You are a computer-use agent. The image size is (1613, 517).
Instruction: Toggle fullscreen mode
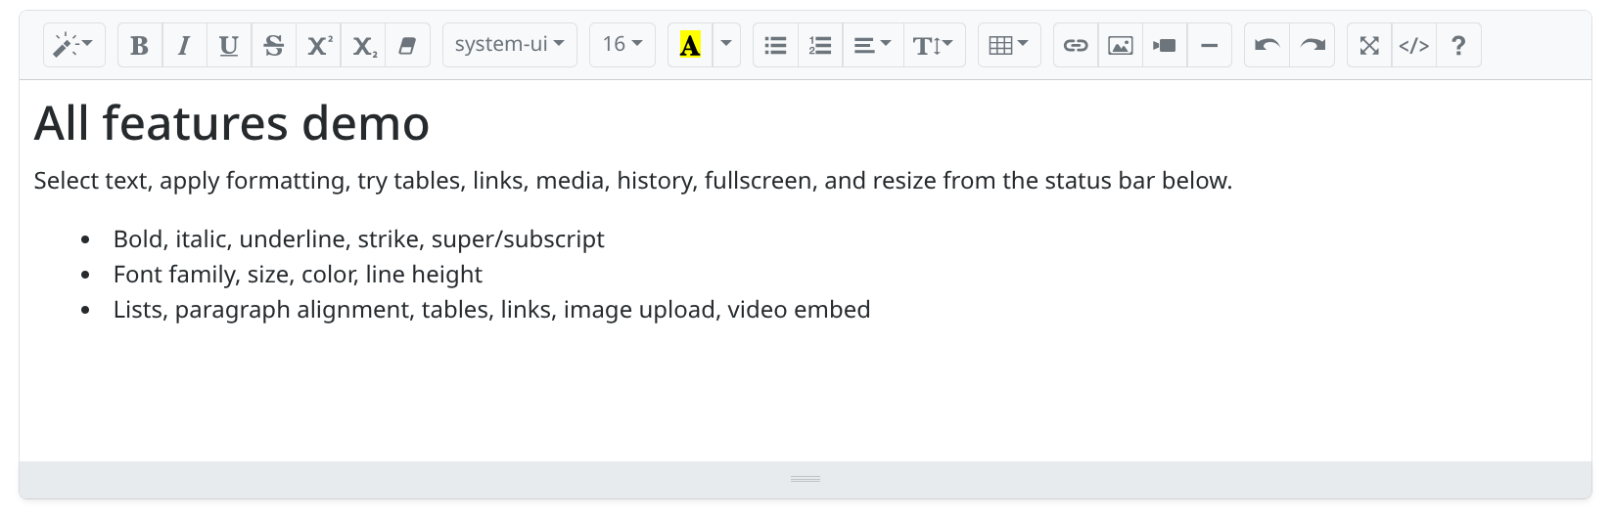(x=1369, y=45)
